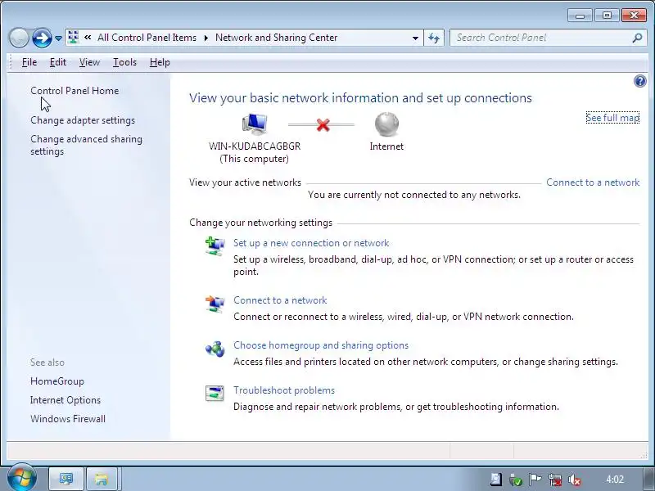Expand the address bar double-chevron menu

[x=88, y=38]
